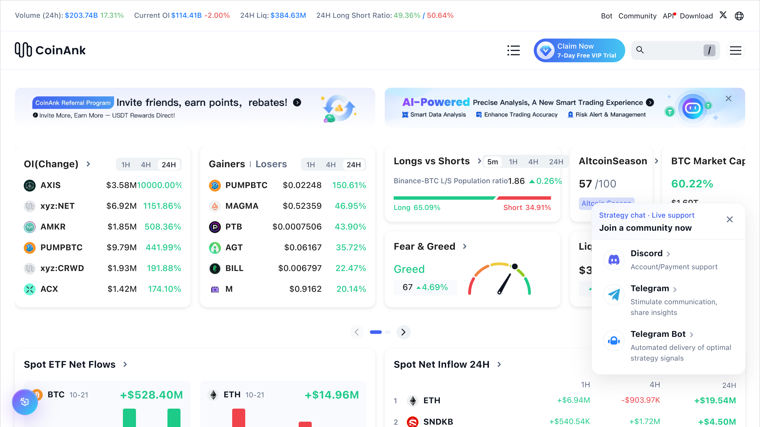Open the CoinAnk Referral Program banner
Image resolution: width=760 pixels, height=427 pixels.
[195, 108]
